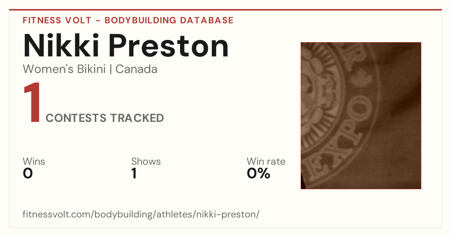Click the word Preston in the title
451x237 pixels.
click(x=168, y=46)
